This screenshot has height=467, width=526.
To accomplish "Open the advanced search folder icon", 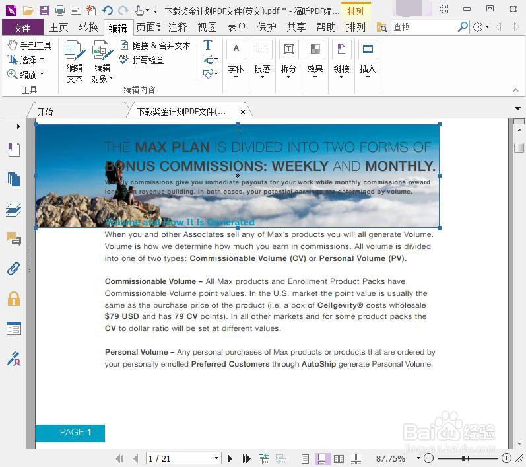I will [x=381, y=28].
